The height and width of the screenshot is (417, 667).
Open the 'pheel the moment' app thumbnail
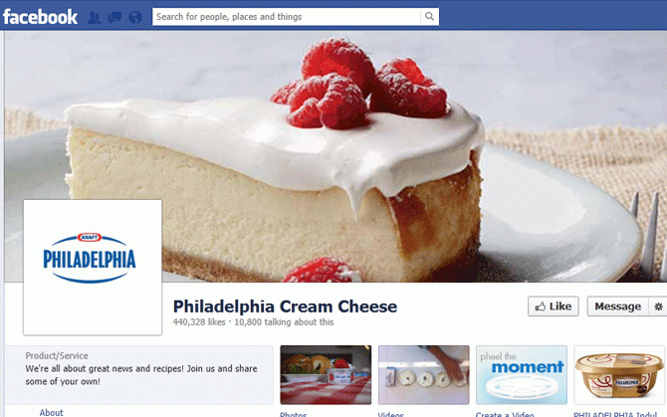[x=522, y=374]
